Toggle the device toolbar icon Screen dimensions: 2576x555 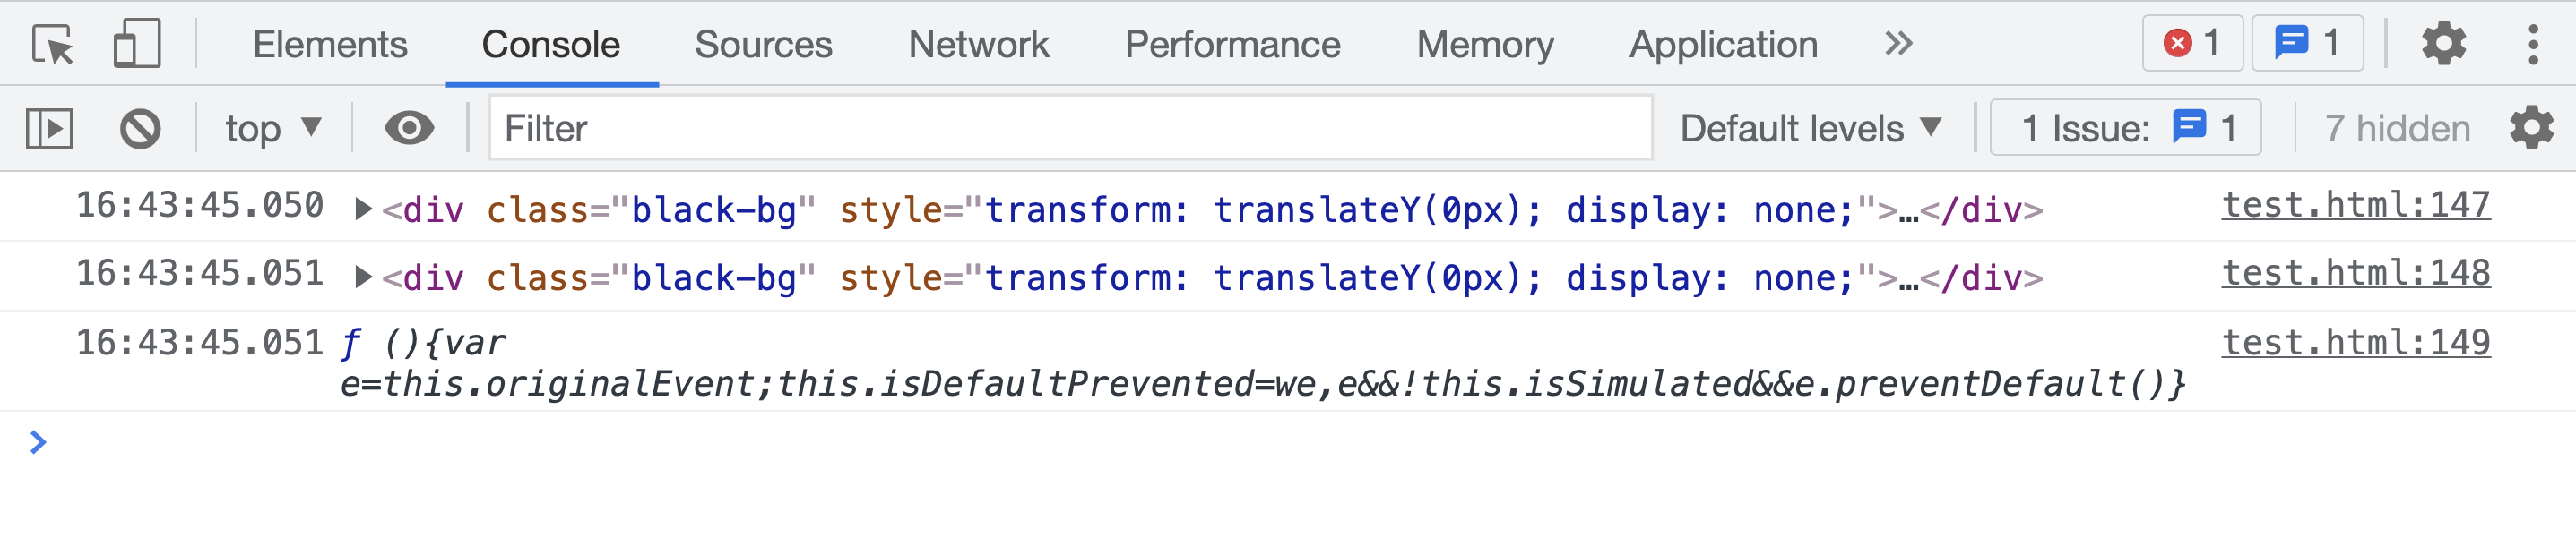(137, 45)
